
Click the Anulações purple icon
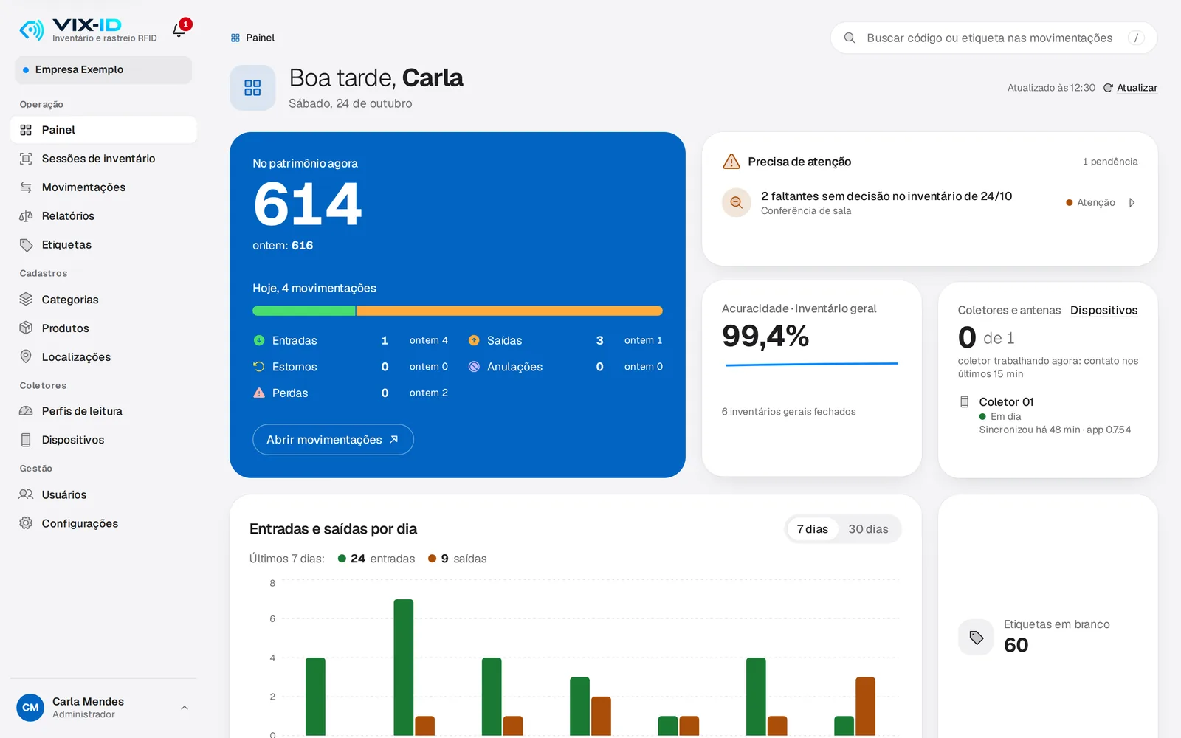[474, 367]
